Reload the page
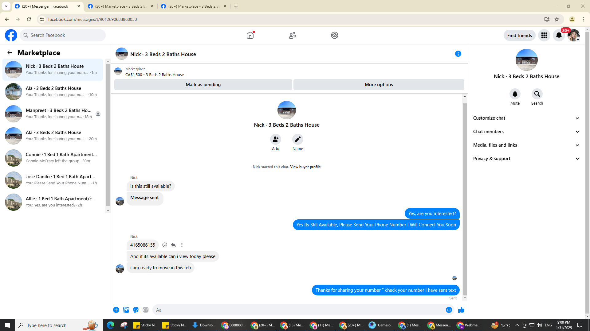This screenshot has width=590, height=331. coord(29,19)
